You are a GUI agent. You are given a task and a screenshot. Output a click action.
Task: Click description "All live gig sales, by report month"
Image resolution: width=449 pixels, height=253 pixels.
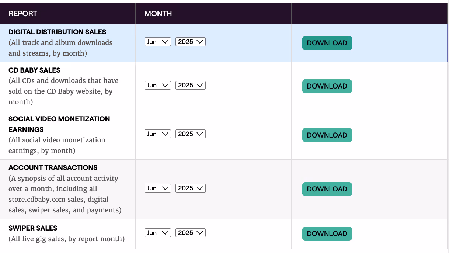[66, 239]
